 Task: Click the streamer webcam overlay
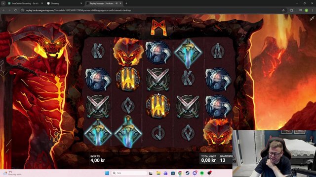[x=274, y=153]
